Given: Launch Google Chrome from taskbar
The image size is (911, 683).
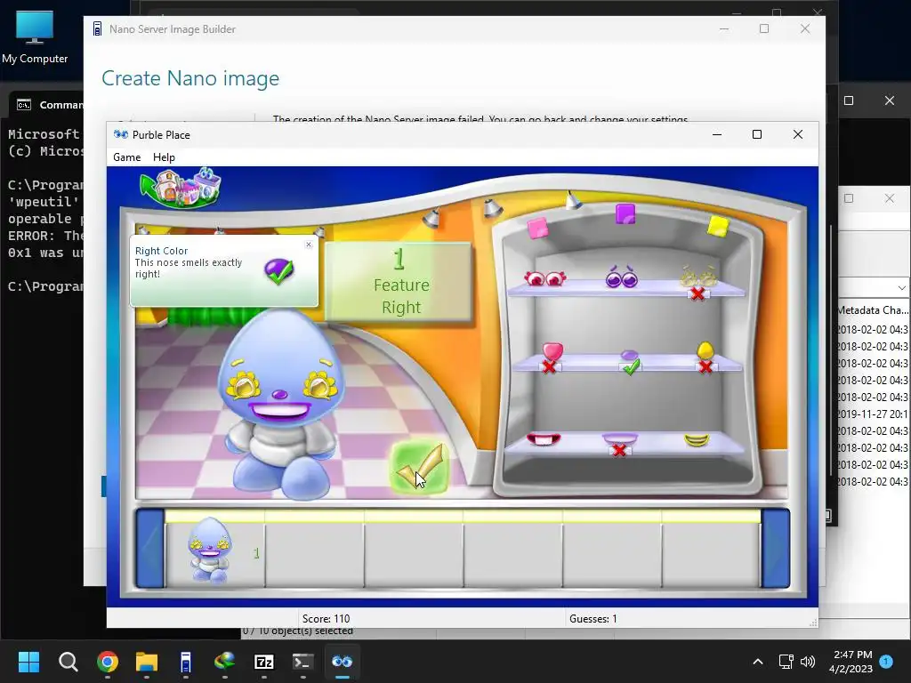Looking at the screenshot, I should click(108, 662).
